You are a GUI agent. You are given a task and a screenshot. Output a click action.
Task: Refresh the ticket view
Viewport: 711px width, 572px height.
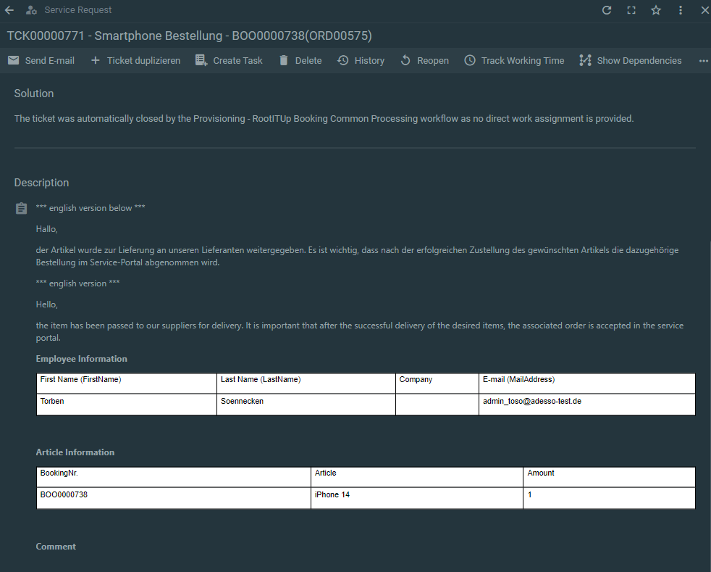pos(607,10)
